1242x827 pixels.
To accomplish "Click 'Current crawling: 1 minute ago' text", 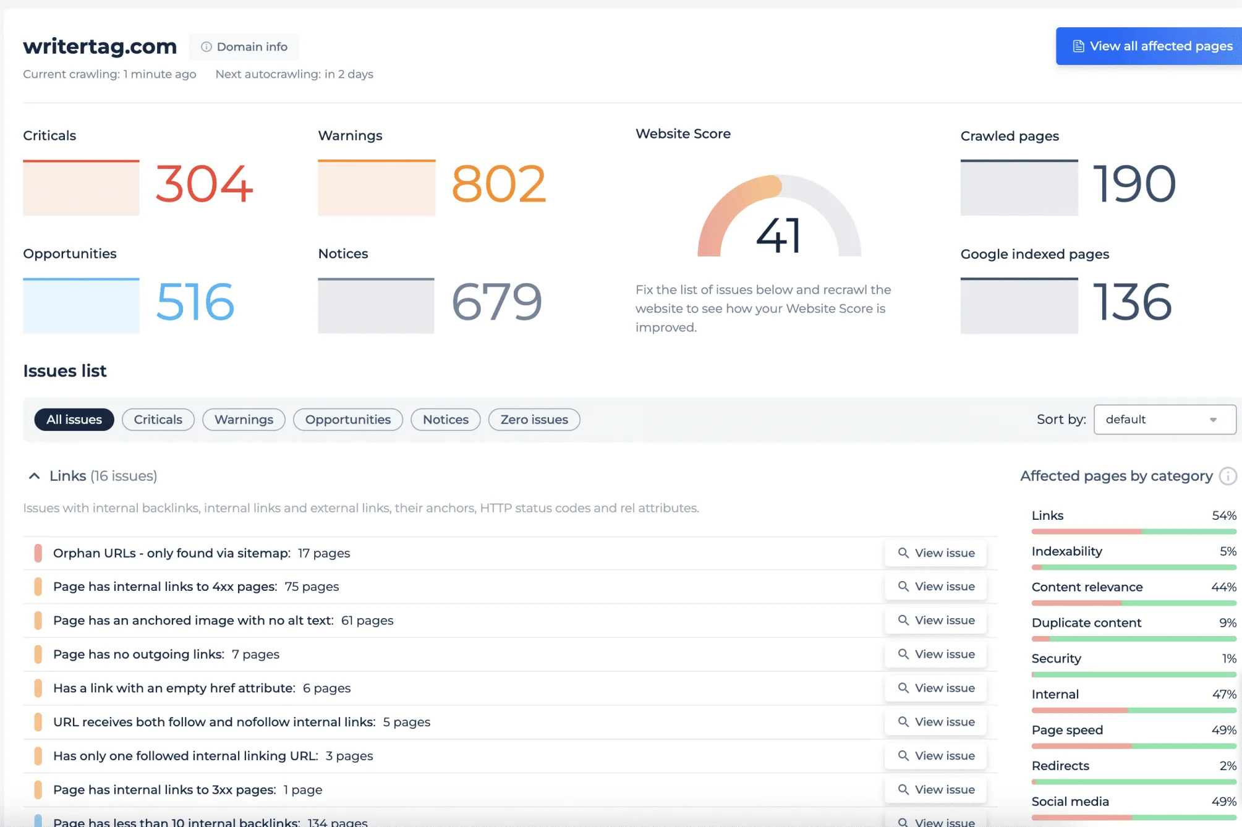I will pyautogui.click(x=109, y=74).
